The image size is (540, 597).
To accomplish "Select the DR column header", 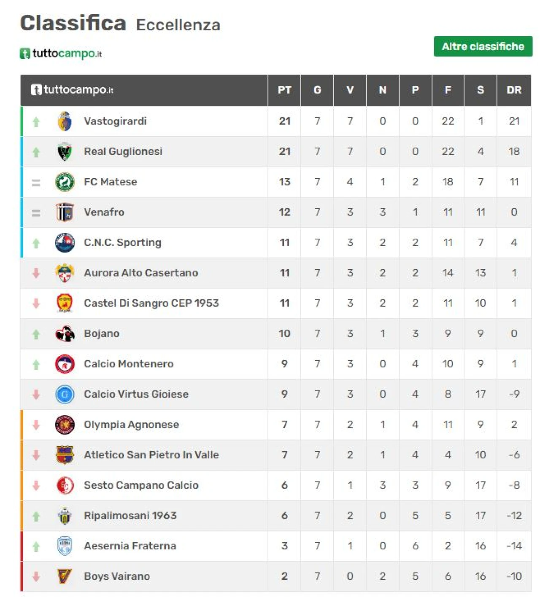I will pos(514,90).
